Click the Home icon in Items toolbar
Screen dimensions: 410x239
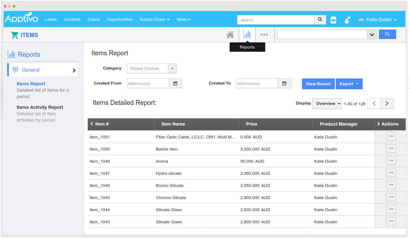pyautogui.click(x=230, y=35)
